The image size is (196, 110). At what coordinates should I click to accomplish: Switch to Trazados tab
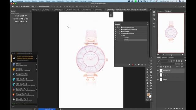tap(171, 58)
